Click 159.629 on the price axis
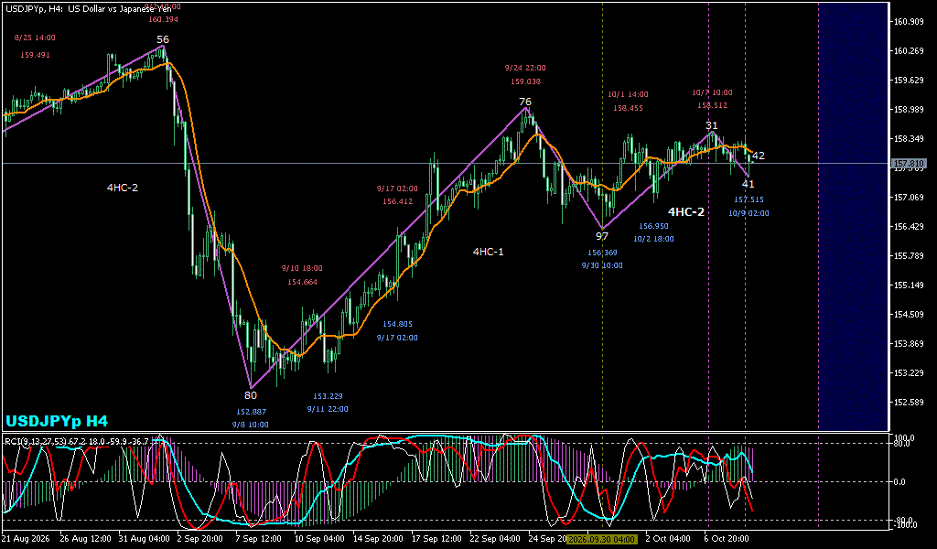Viewport: 937px width, 549px height. pos(909,80)
